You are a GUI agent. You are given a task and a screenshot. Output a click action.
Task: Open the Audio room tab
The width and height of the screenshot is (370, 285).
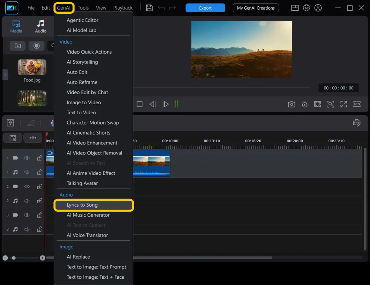[x=41, y=26]
